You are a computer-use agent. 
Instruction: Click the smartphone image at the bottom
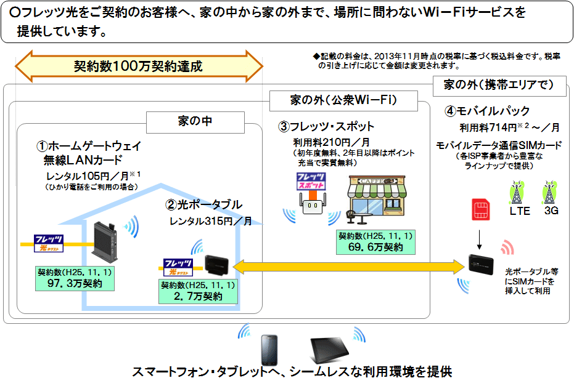click(269, 350)
